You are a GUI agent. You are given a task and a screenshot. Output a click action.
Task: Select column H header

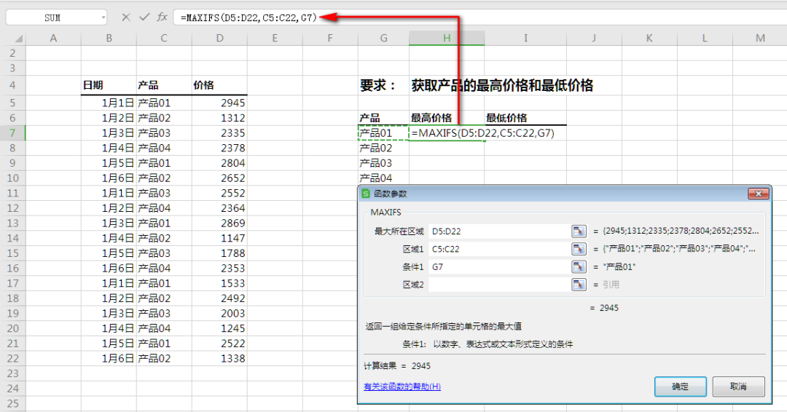click(x=447, y=38)
